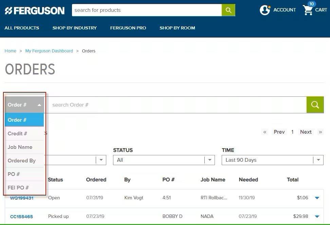
Task: Click the Kim Vogt cell
Action: 134,198
